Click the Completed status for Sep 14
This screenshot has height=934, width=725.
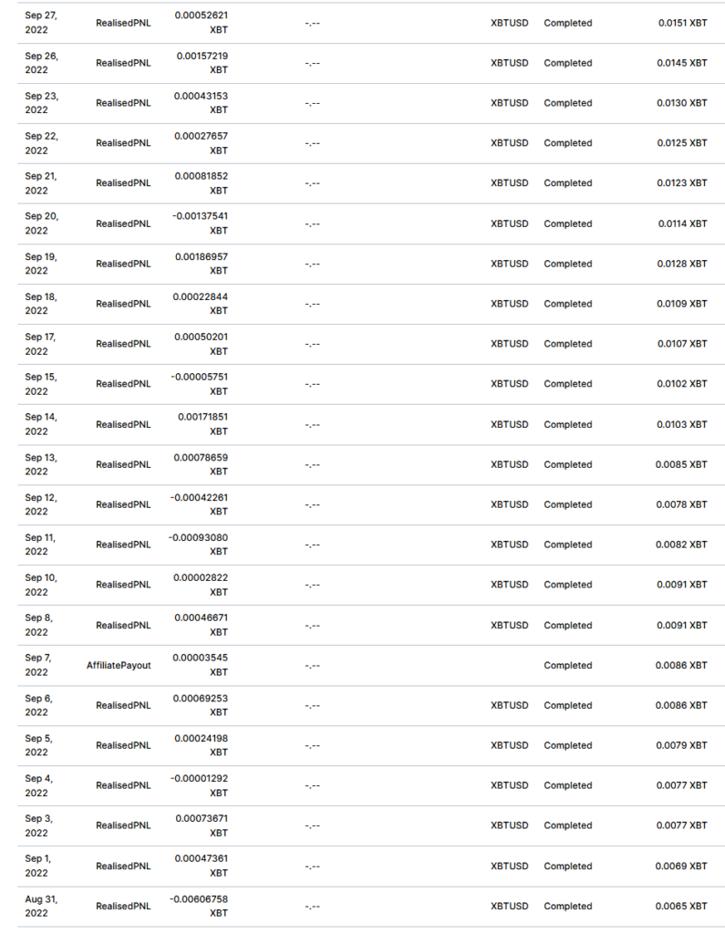[x=568, y=424]
